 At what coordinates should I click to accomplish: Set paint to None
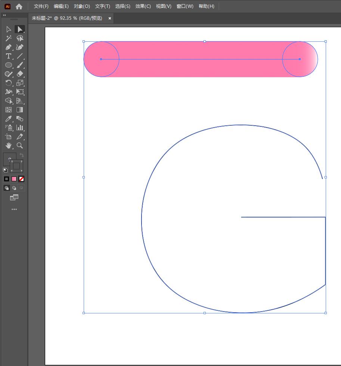tap(21, 179)
